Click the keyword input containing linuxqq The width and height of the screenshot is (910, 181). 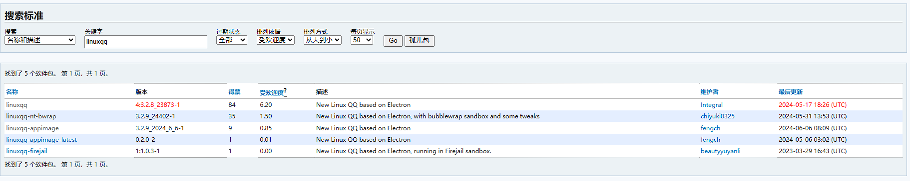(146, 42)
